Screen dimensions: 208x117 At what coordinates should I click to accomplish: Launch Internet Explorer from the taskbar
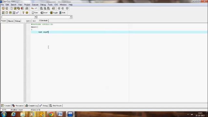point(13,114)
